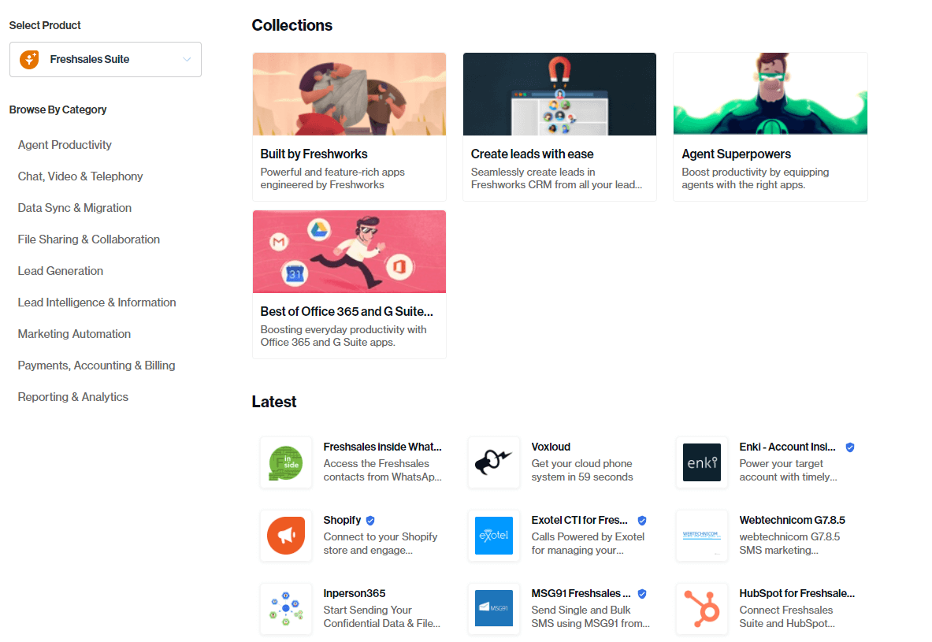932x642 pixels.
Task: Click the Latest section heading
Action: [274, 402]
